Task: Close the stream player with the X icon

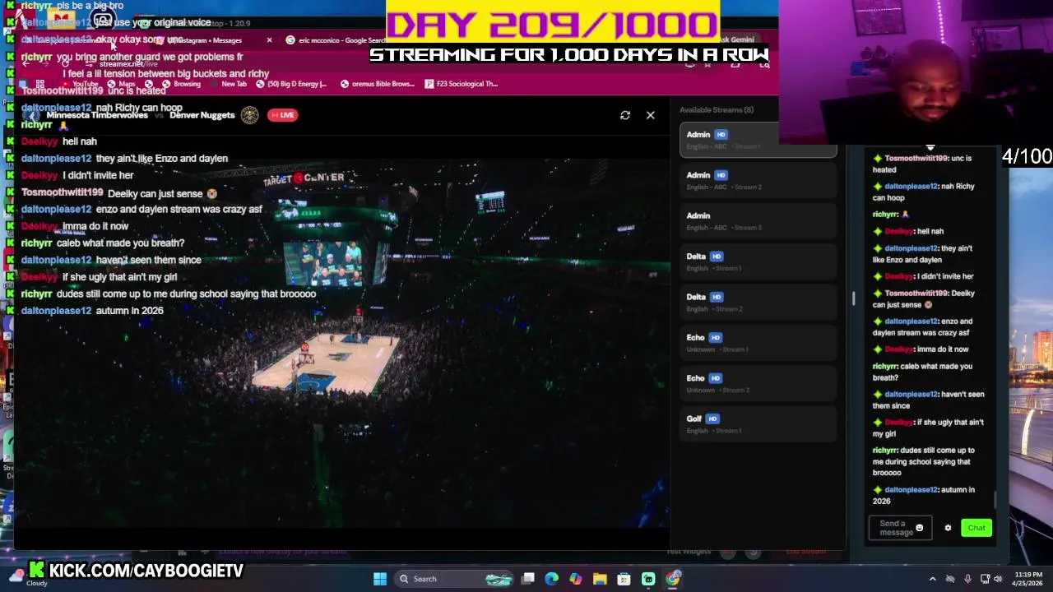Action: tap(651, 115)
